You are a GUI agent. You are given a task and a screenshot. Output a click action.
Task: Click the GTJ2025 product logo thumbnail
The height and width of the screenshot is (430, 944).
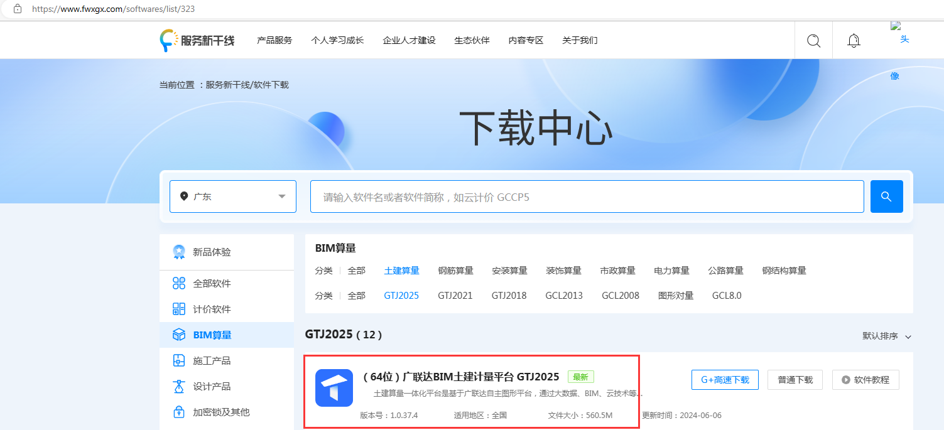(334, 388)
